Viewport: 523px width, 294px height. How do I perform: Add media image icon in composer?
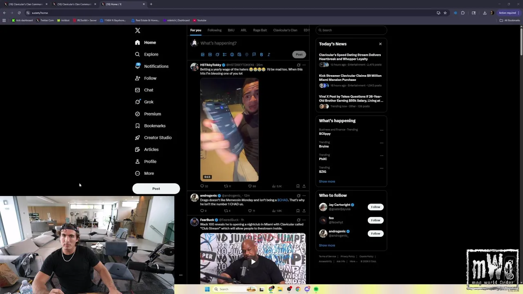click(203, 54)
